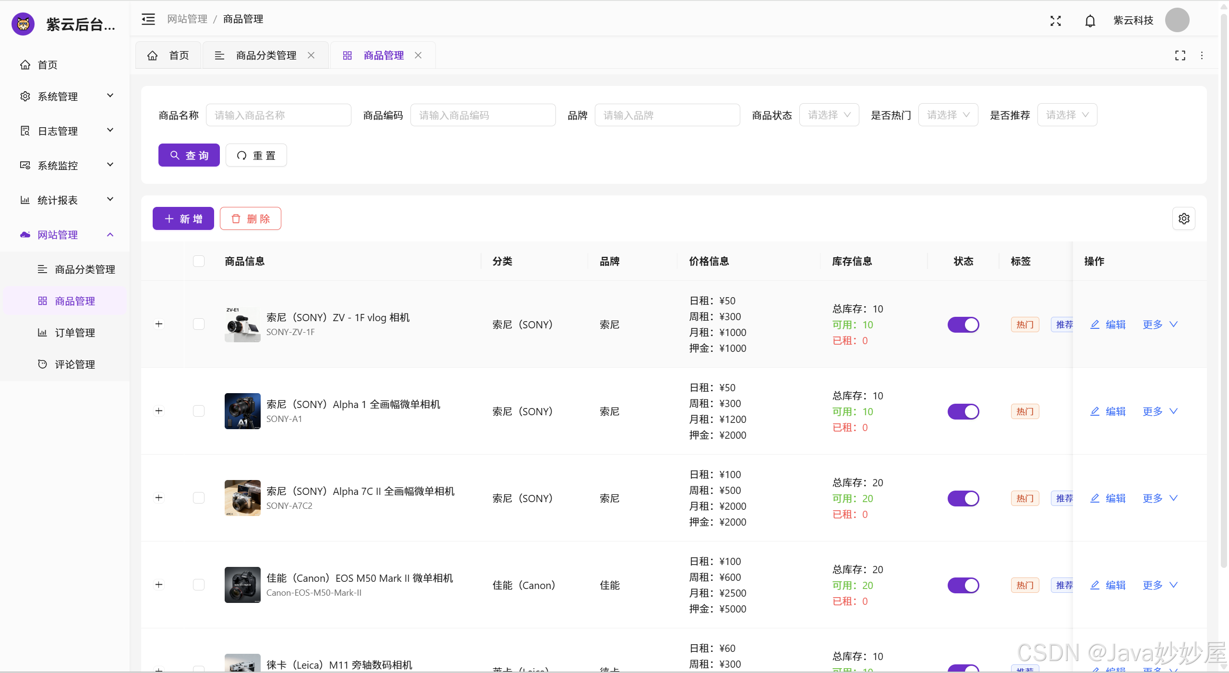The height and width of the screenshot is (673, 1229).
Task: Close the 商品管理 tab
Action: click(418, 55)
